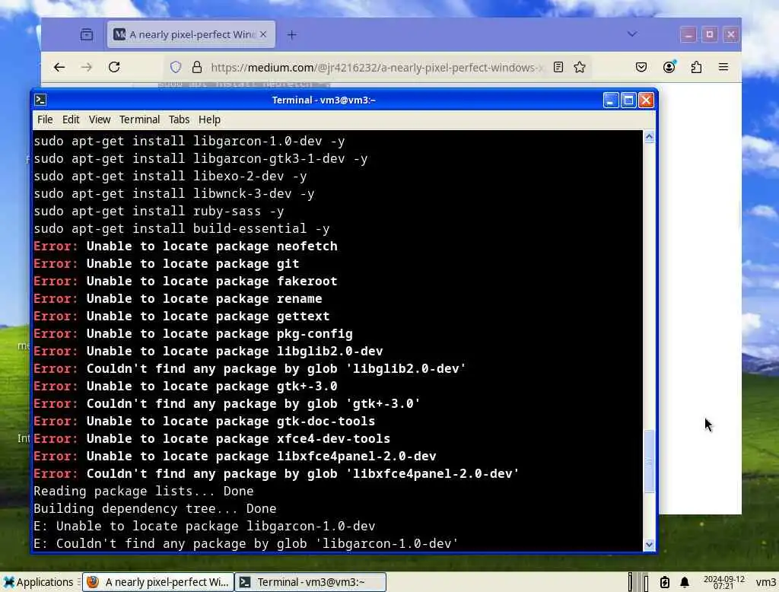The height and width of the screenshot is (592, 779).
Task: Close the Terminal window
Action: point(646,100)
